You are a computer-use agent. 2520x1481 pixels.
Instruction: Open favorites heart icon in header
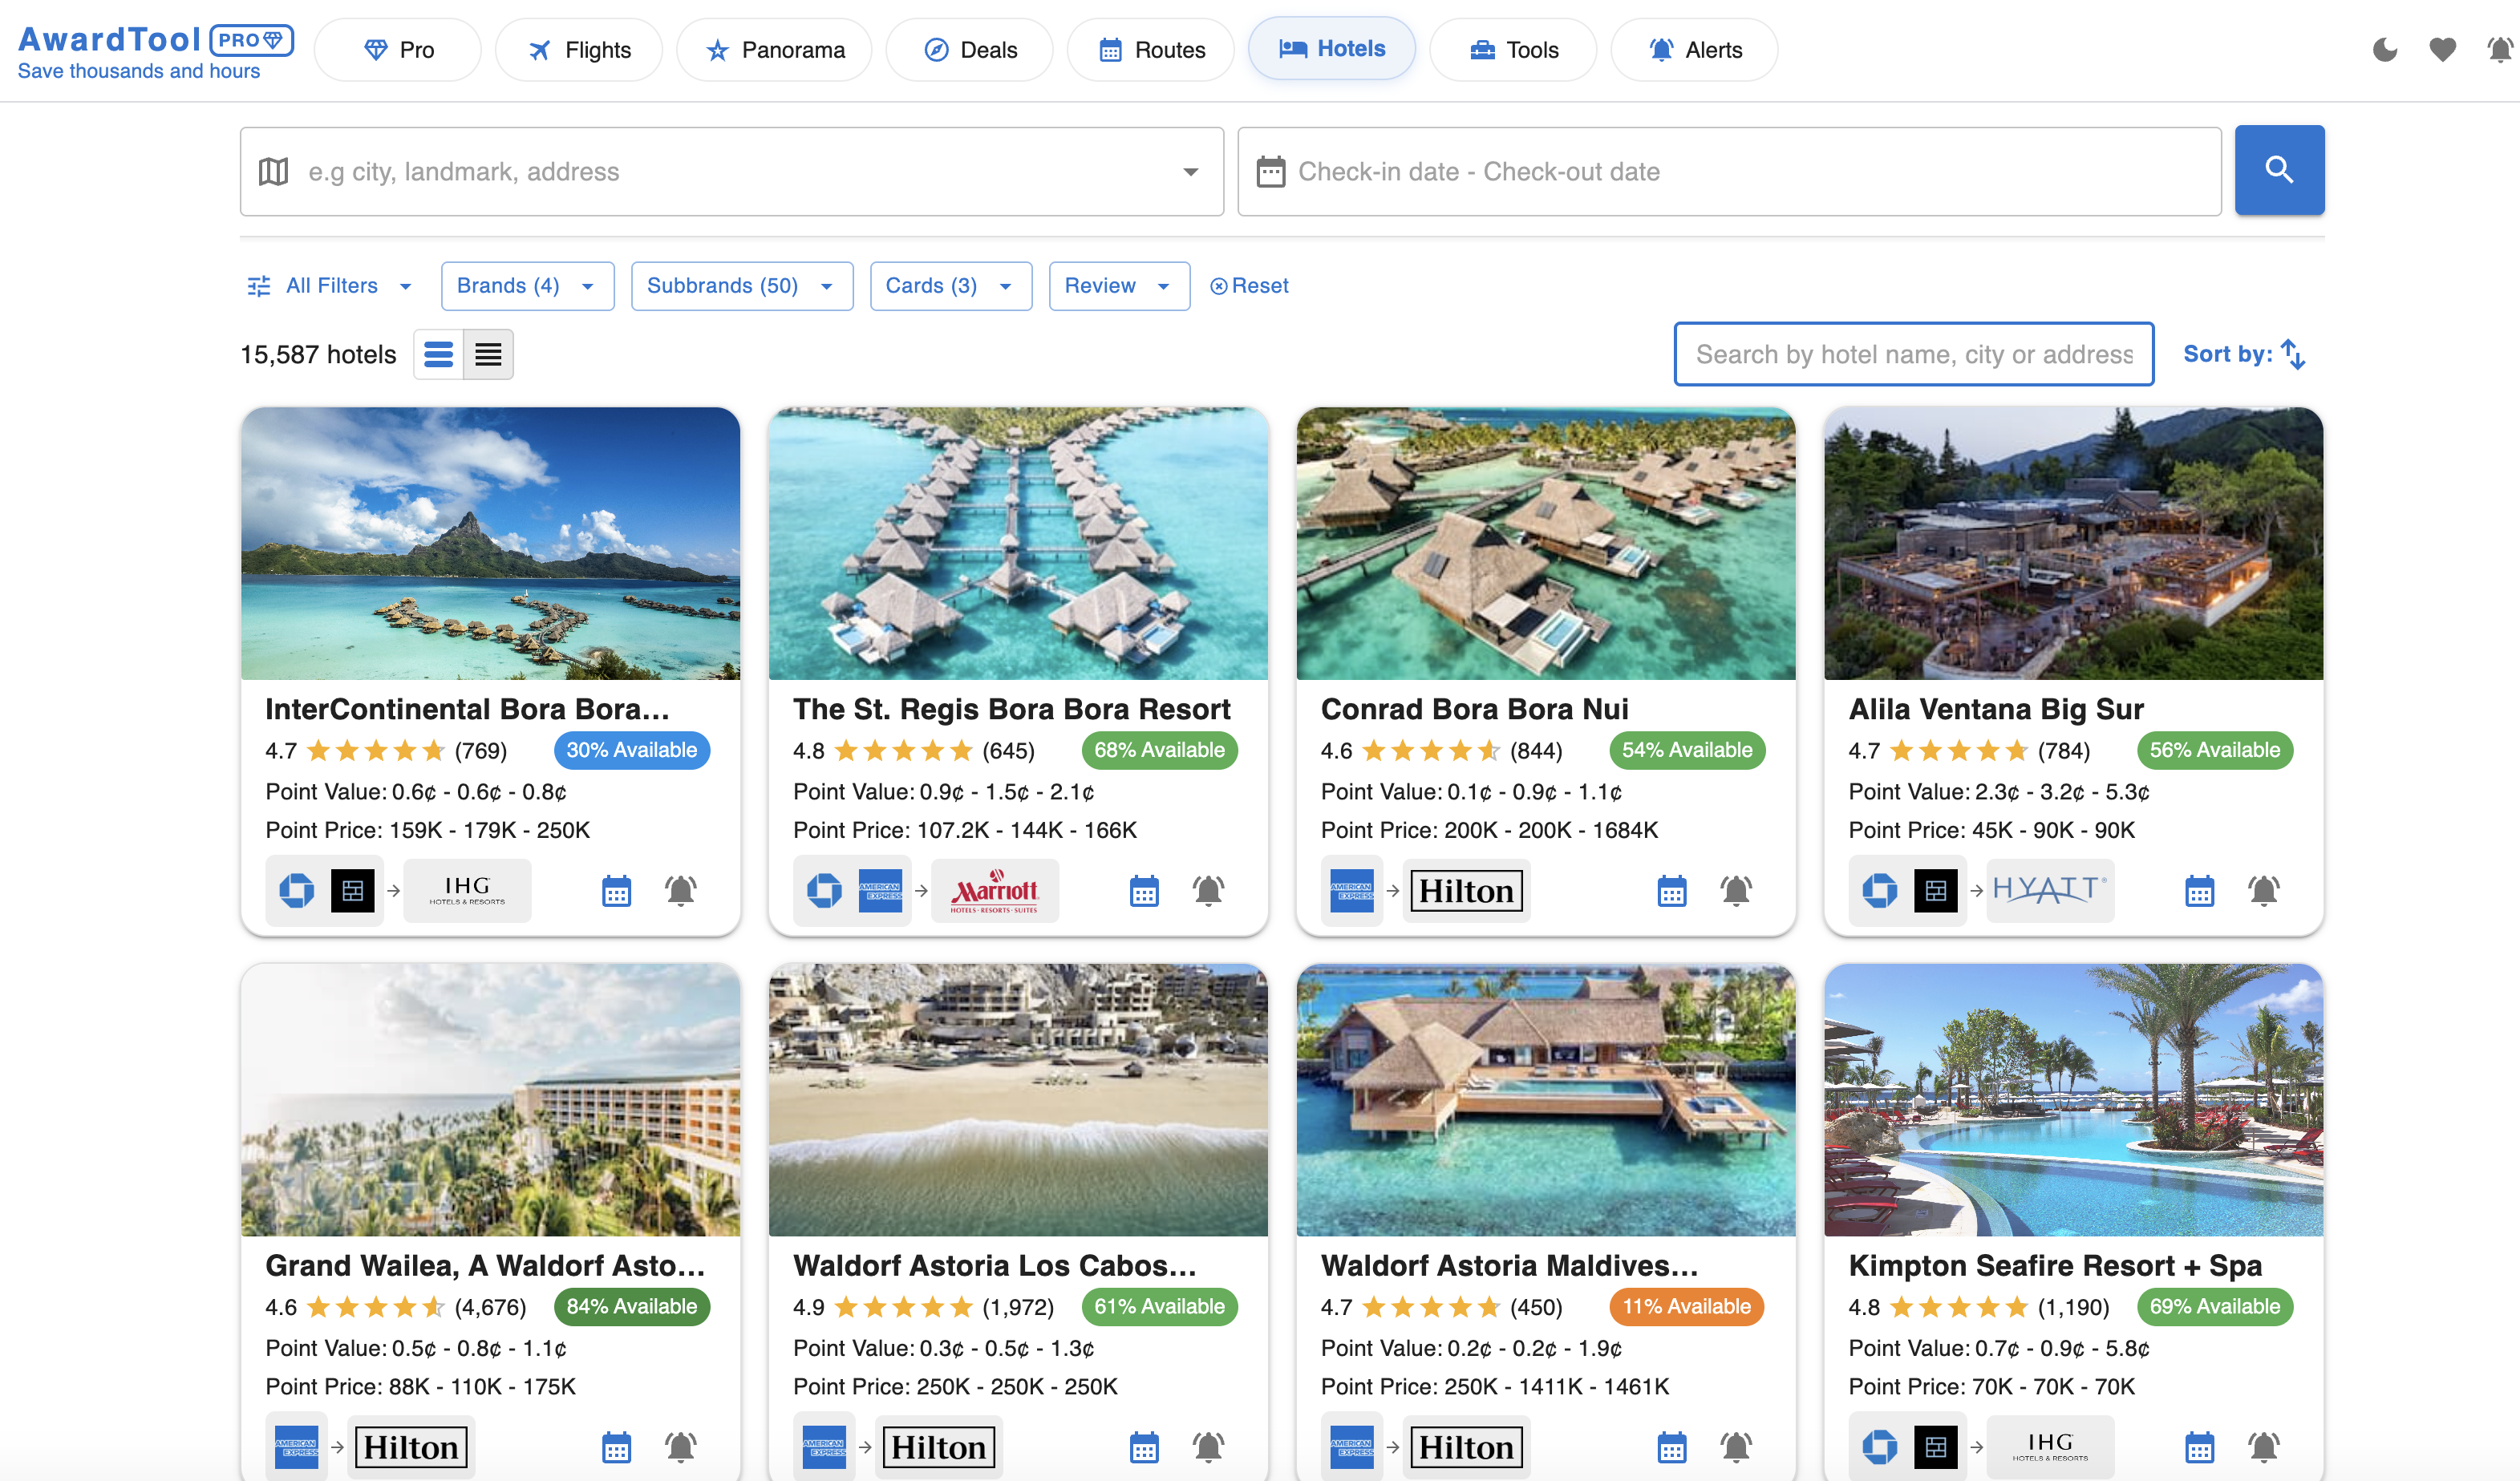(x=2443, y=50)
